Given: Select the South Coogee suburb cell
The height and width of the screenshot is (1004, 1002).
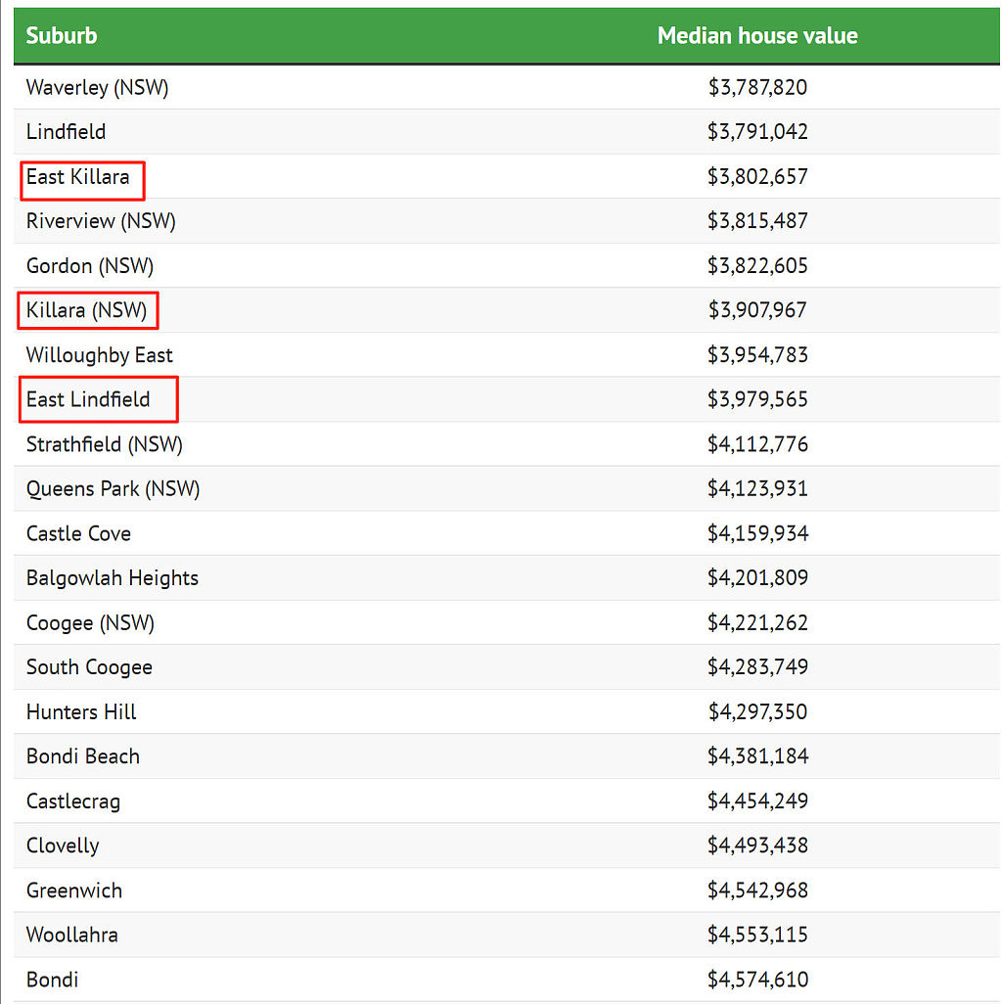Looking at the screenshot, I should coord(89,667).
